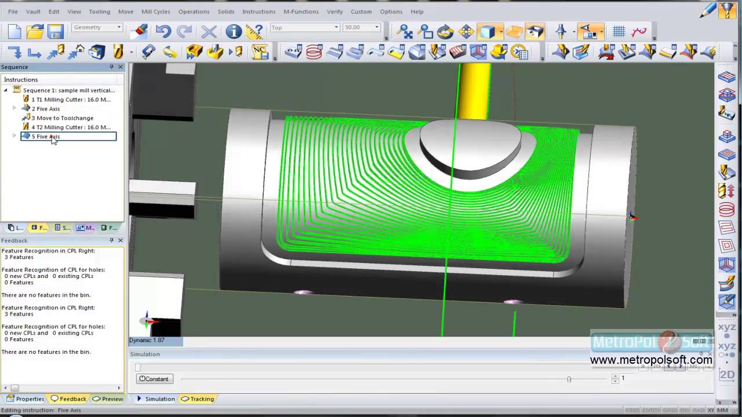Click the eraser/repaint icon
Image resolution: width=742 pixels, height=417 pixels.
click(139, 31)
